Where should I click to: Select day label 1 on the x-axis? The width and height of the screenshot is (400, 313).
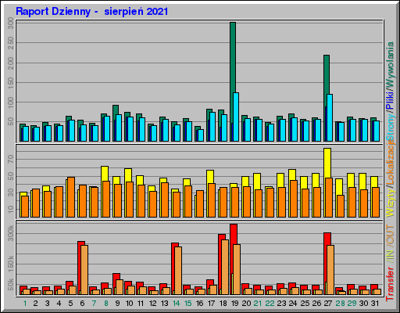click(25, 304)
